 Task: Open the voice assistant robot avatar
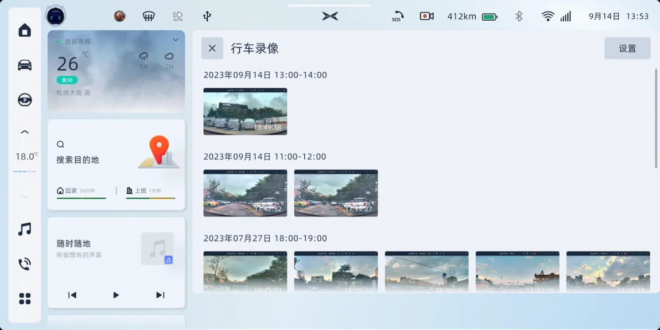tap(56, 16)
